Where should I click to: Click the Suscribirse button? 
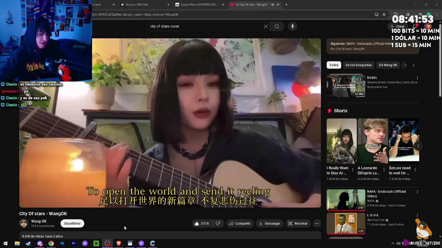[x=72, y=224]
